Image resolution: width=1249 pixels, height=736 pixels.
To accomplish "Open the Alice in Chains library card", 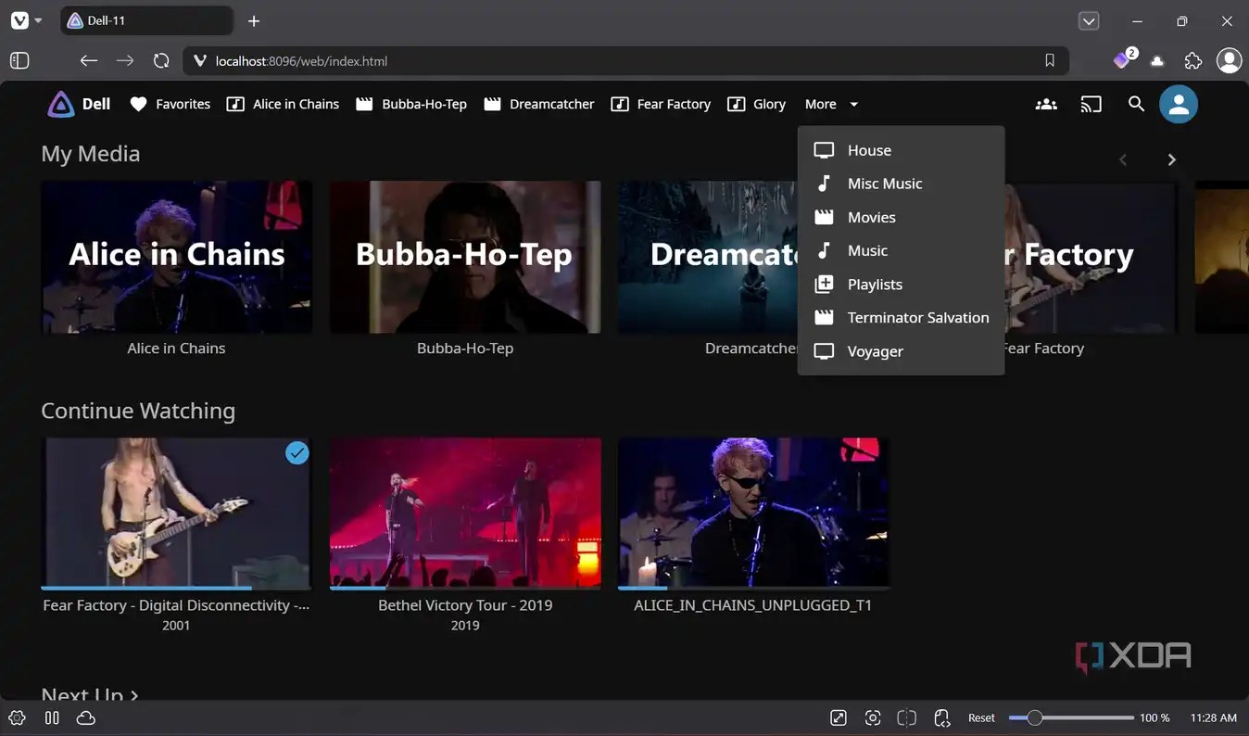I will tap(176, 257).
